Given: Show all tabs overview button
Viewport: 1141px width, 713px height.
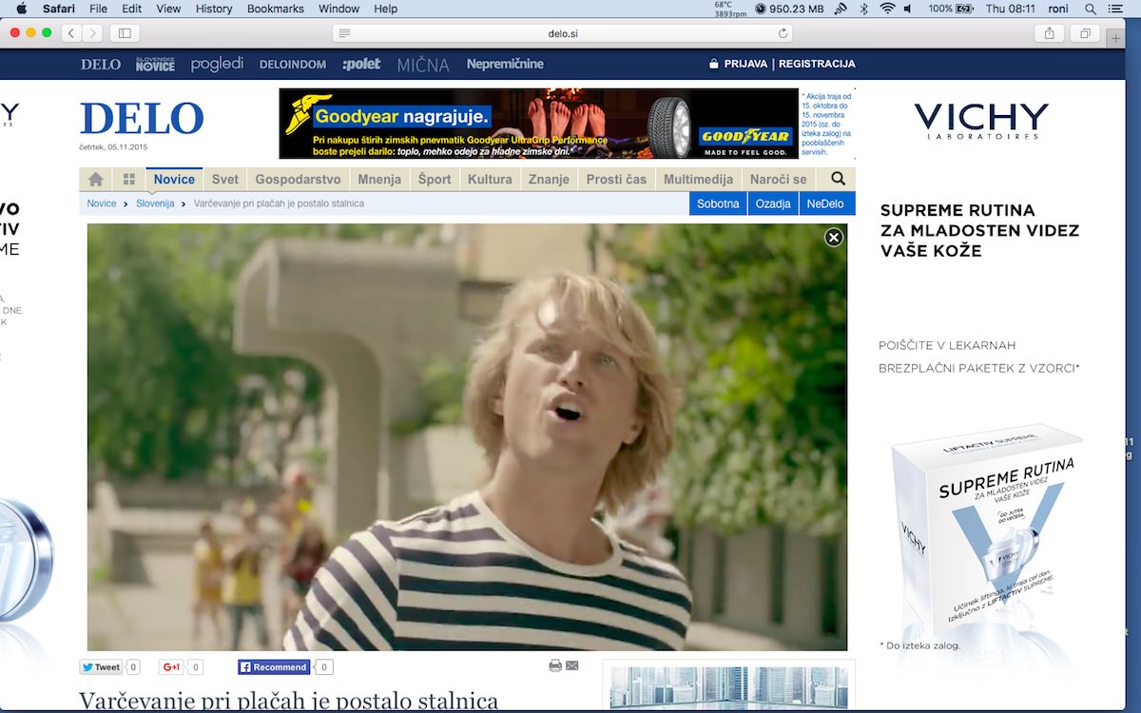Looking at the screenshot, I should [1084, 33].
